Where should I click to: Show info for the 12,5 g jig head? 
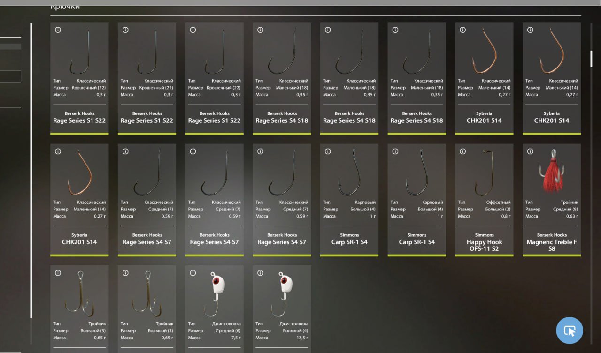pos(260,273)
